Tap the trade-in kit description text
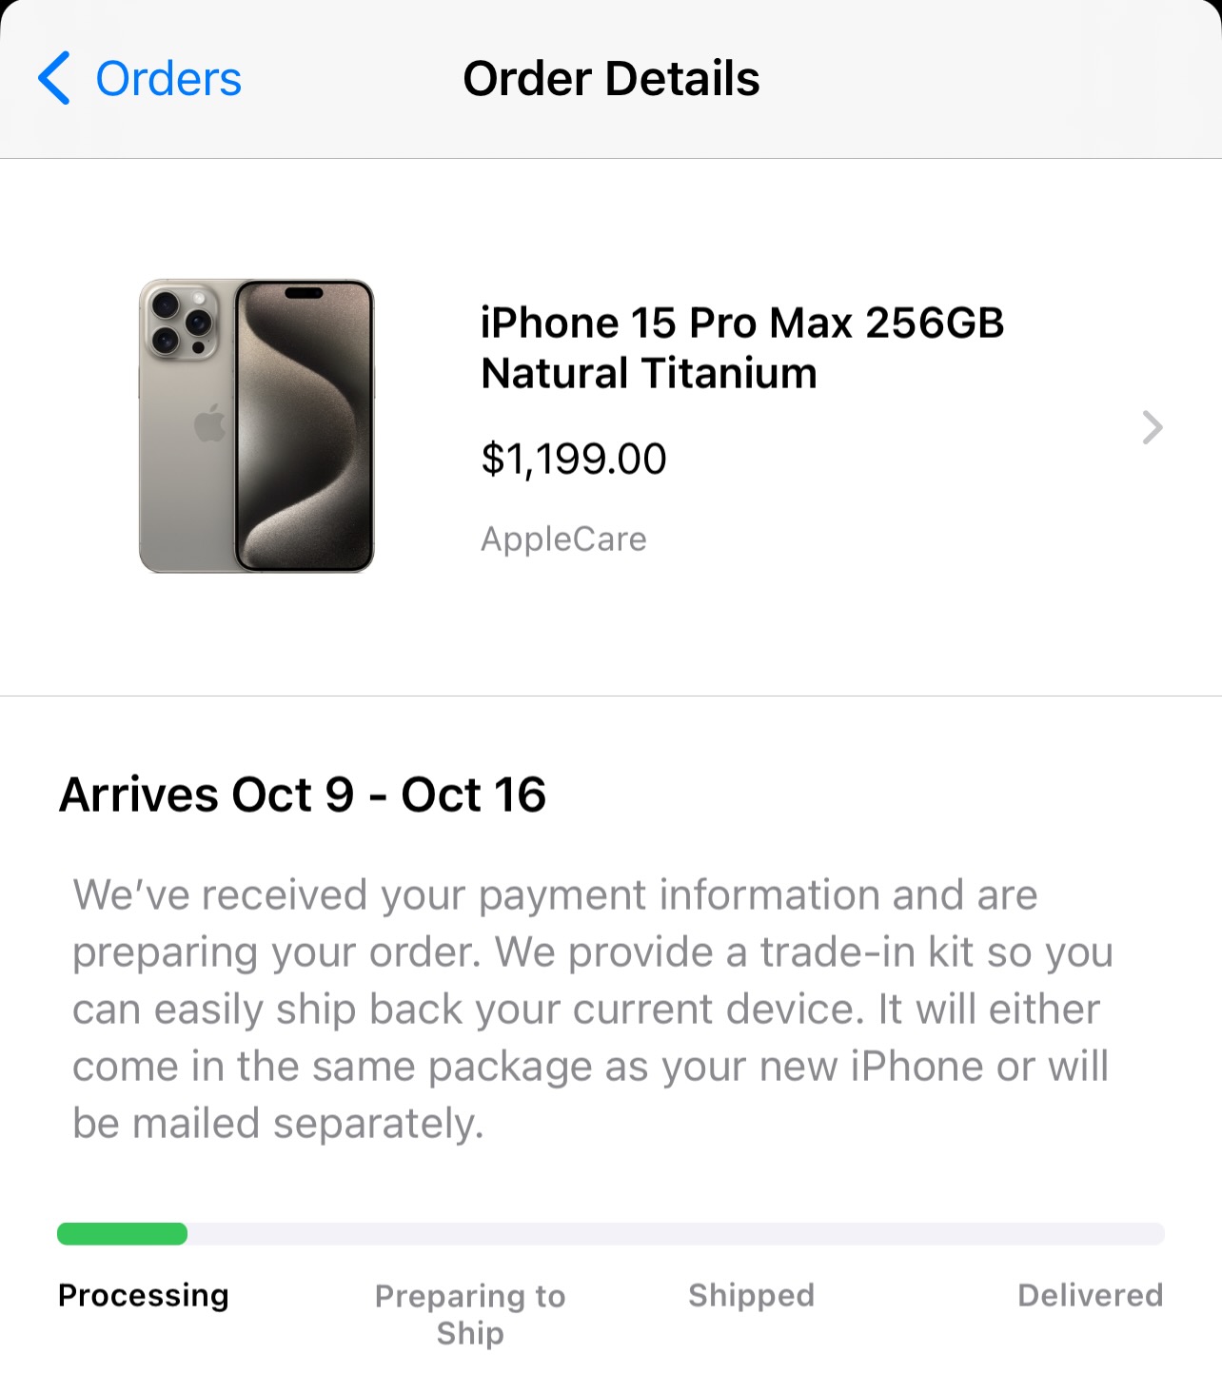1222x1393 pixels. click(x=593, y=1009)
